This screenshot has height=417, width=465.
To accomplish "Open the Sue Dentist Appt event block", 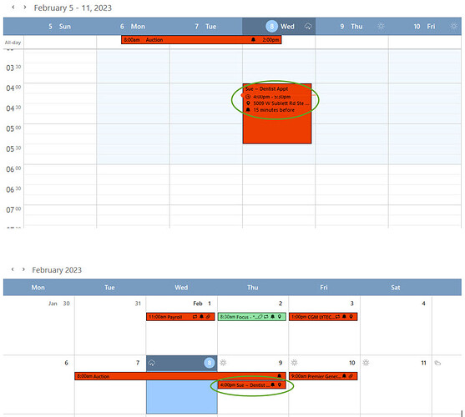I will point(277,113).
